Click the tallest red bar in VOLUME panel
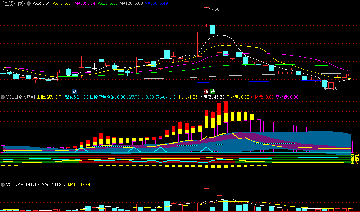This screenshot has width=360, height=212. [x=206, y=200]
